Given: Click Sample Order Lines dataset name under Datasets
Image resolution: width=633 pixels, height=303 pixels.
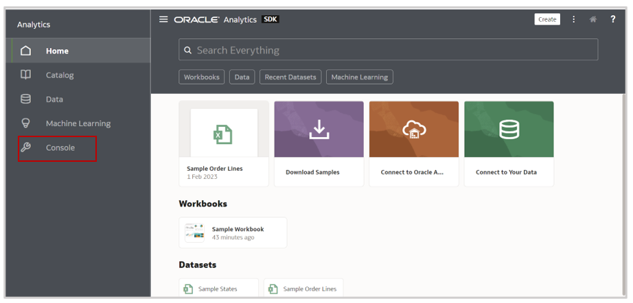Looking at the screenshot, I should click(x=310, y=289).
